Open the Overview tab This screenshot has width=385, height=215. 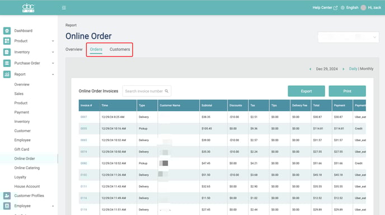click(74, 49)
